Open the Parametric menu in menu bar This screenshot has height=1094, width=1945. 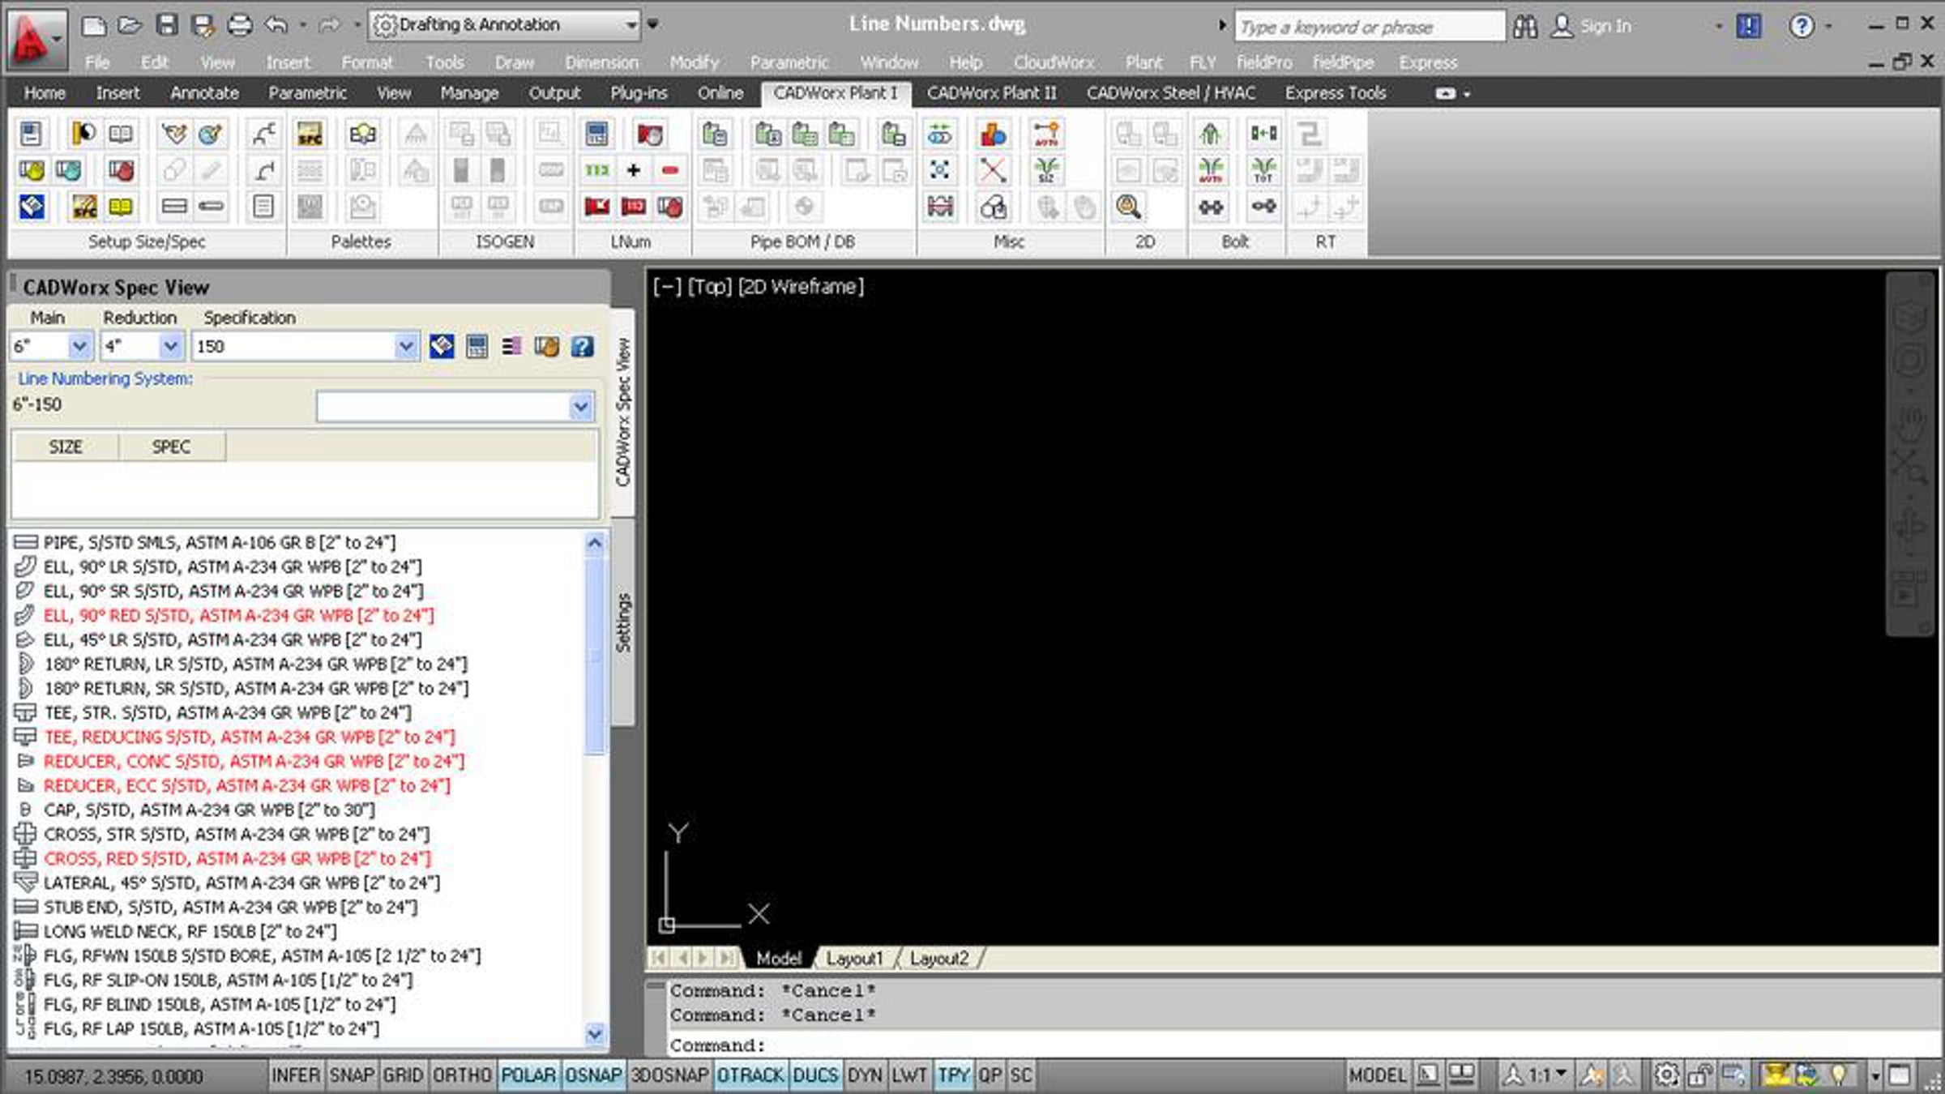789,62
